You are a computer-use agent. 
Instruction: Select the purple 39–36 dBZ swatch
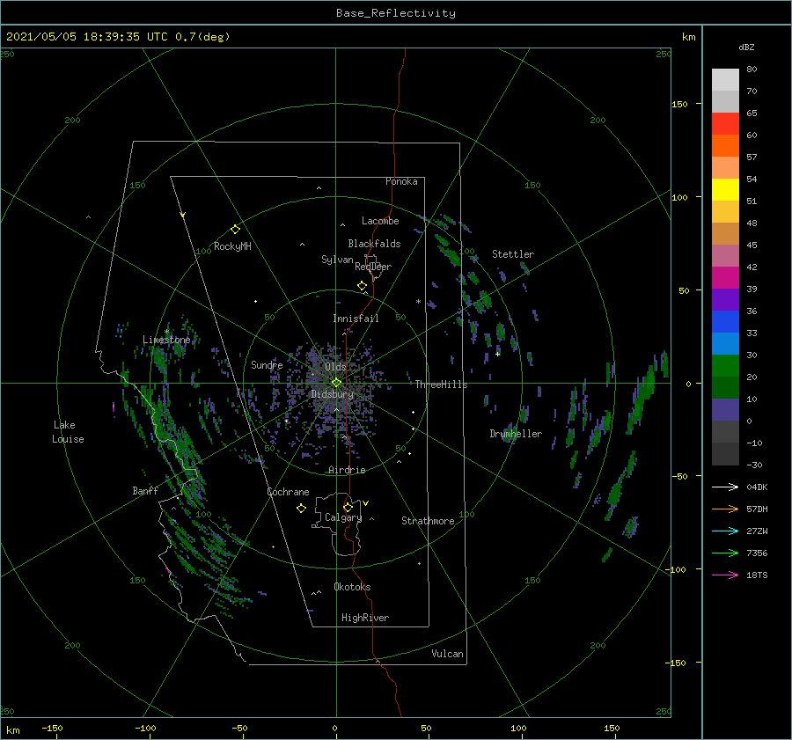pyautogui.click(x=725, y=300)
